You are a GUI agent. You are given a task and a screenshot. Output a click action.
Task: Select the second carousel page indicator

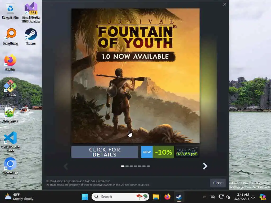(x=127, y=166)
